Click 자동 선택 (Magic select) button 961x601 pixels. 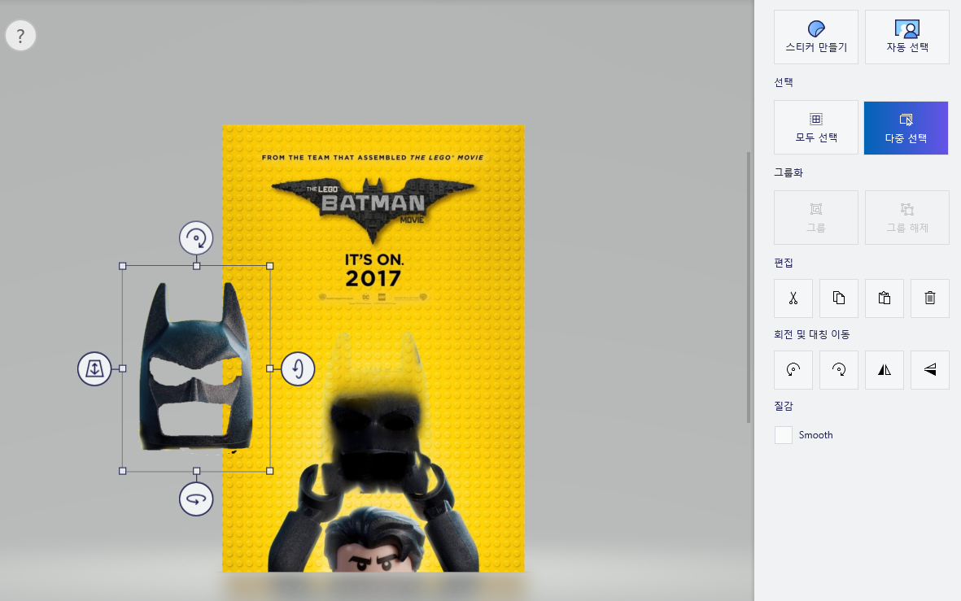(907, 37)
